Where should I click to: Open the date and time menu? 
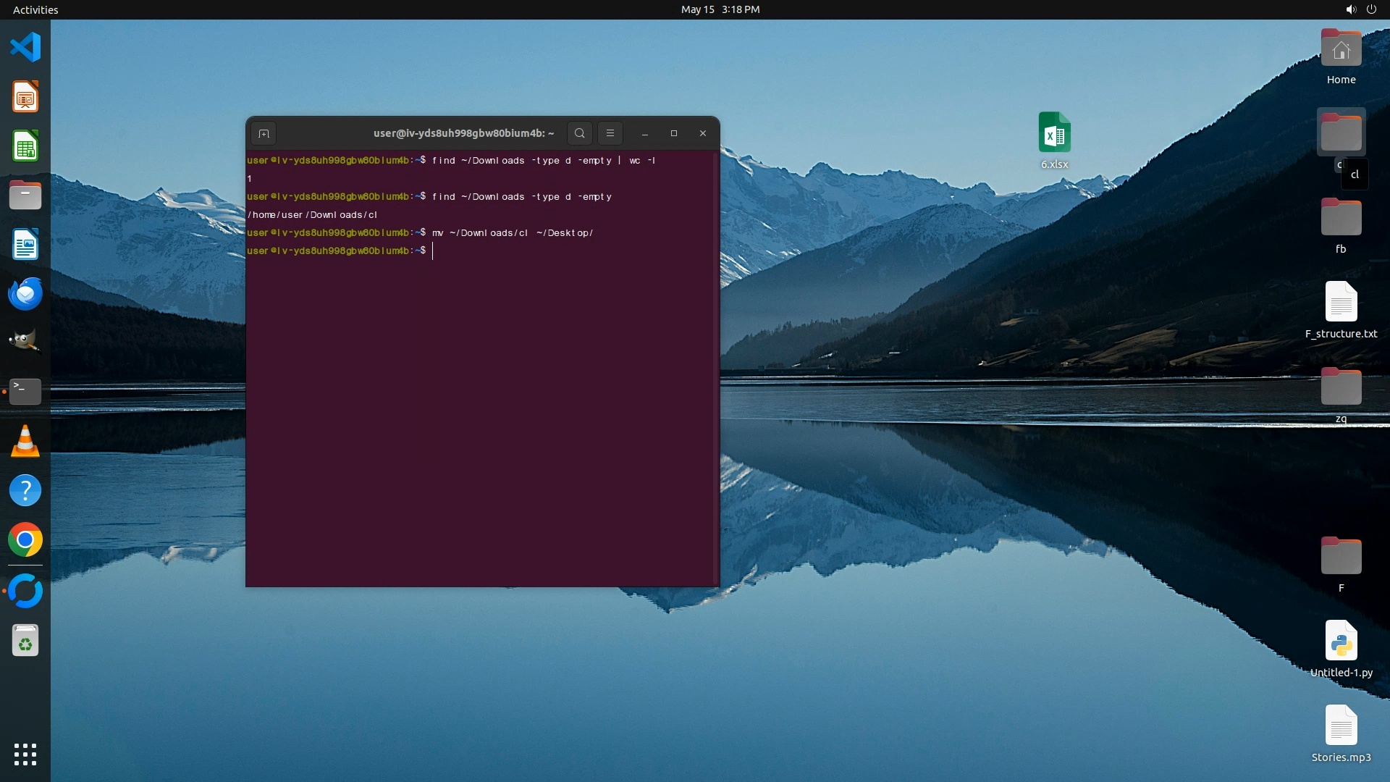click(720, 9)
